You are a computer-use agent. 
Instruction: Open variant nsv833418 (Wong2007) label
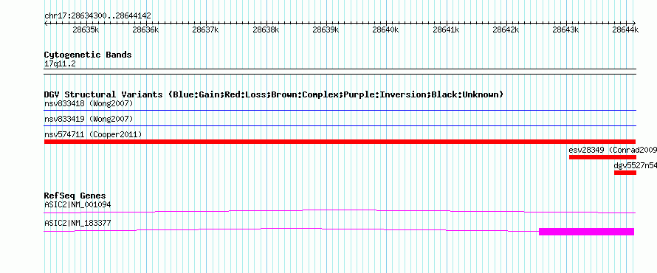coord(89,103)
